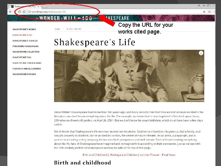The width and height of the screenshot is (221, 166).
Task: Open Shakespeare's Theater sidebar link
Action: click(25, 41)
